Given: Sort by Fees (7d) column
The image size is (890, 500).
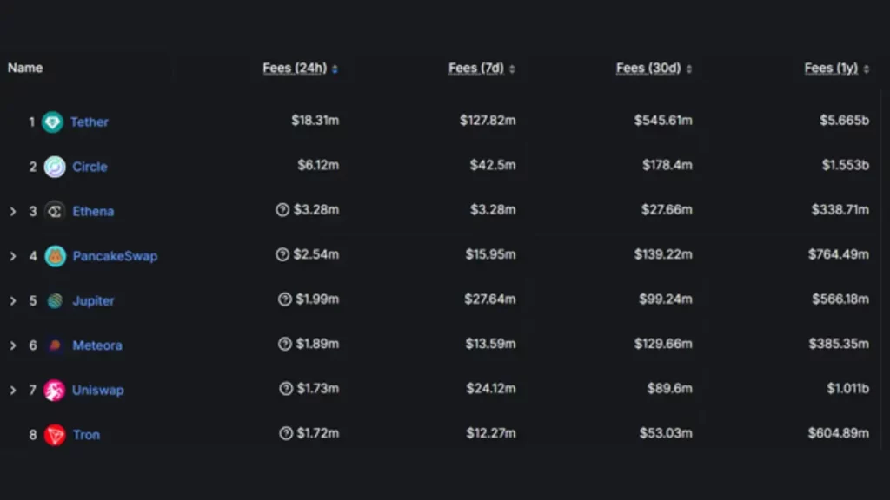Looking at the screenshot, I should 482,68.
